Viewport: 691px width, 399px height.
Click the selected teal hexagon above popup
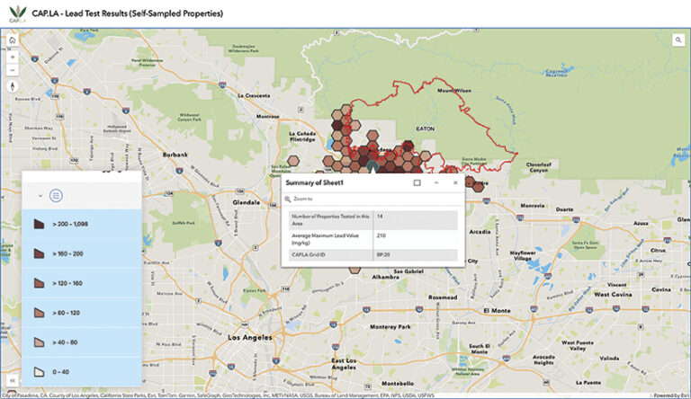click(x=372, y=166)
